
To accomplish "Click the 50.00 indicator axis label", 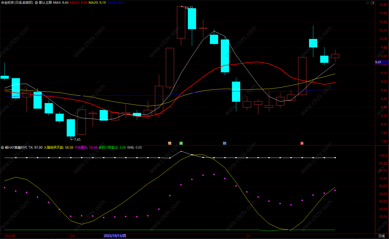I will (383, 194).
